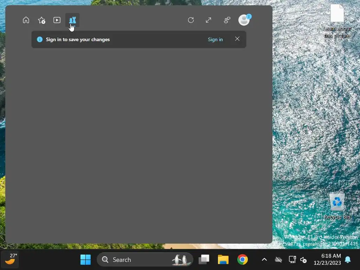Open the profile avatar settings

point(244,20)
